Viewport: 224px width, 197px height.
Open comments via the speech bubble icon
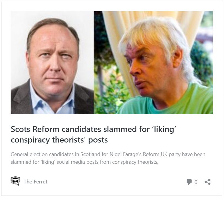[189, 182]
